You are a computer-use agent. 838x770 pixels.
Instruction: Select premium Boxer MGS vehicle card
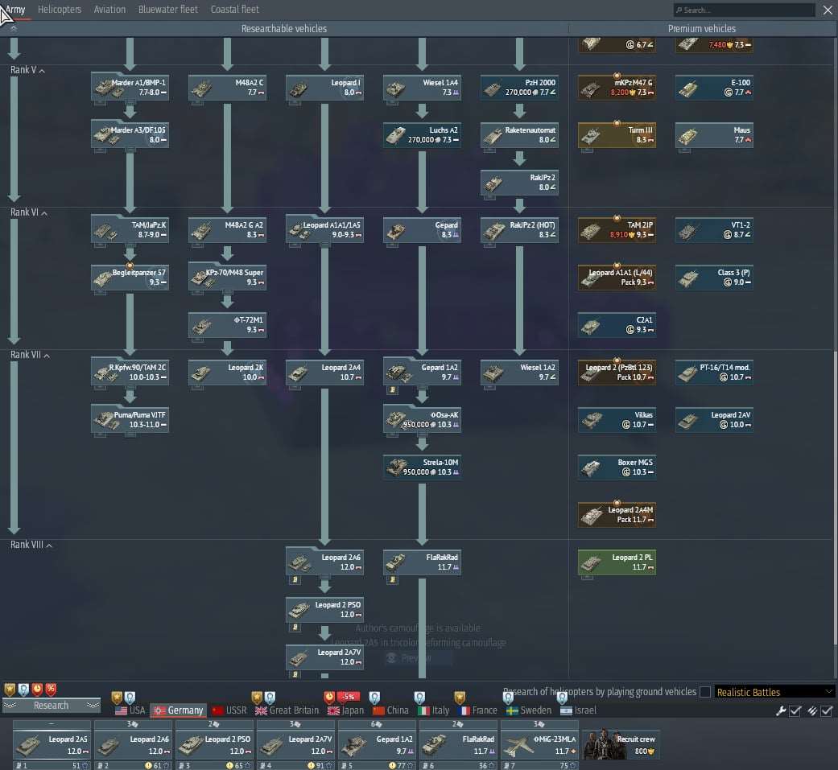(617, 467)
